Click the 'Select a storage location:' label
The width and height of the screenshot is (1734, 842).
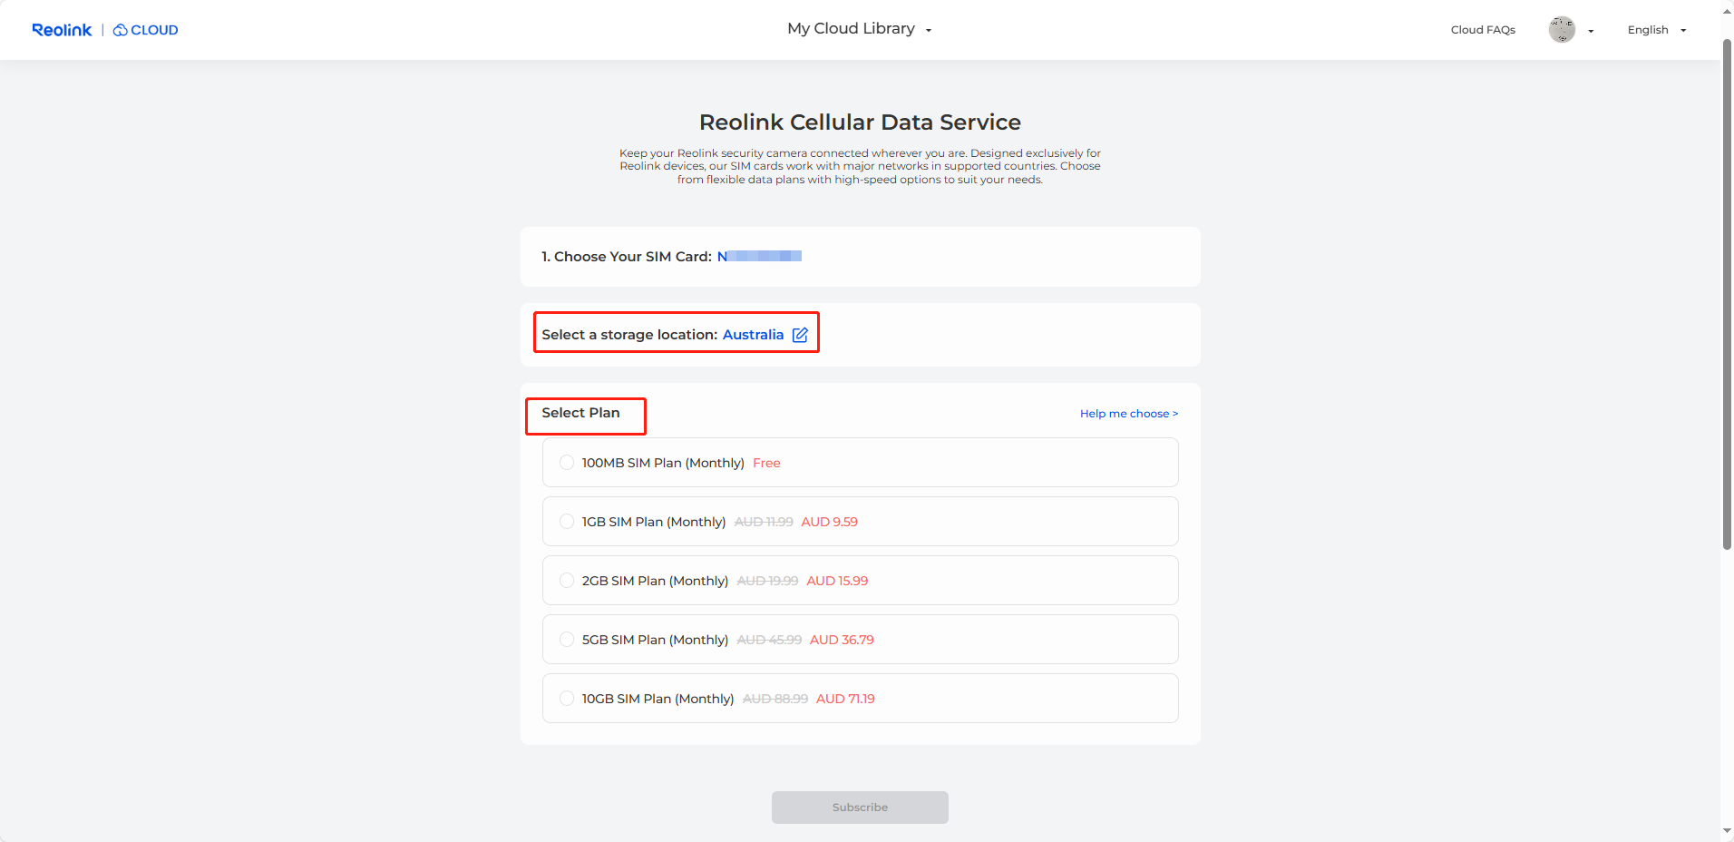coord(629,335)
